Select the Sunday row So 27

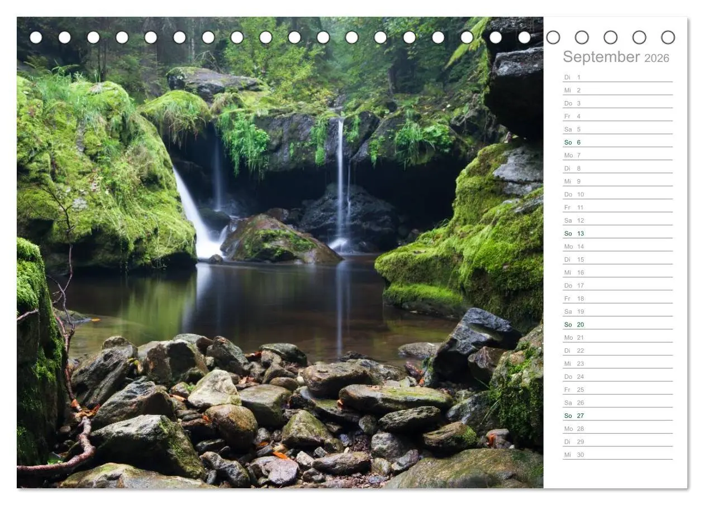point(617,416)
